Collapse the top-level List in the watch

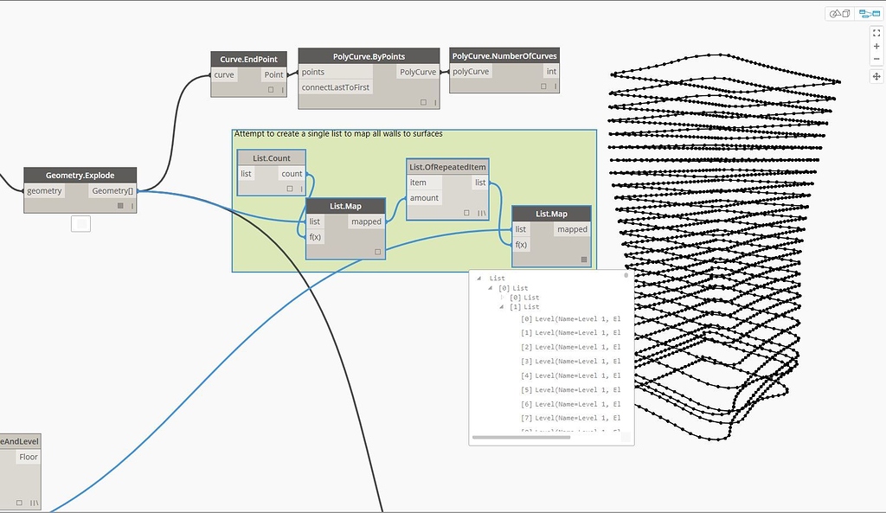tap(478, 278)
